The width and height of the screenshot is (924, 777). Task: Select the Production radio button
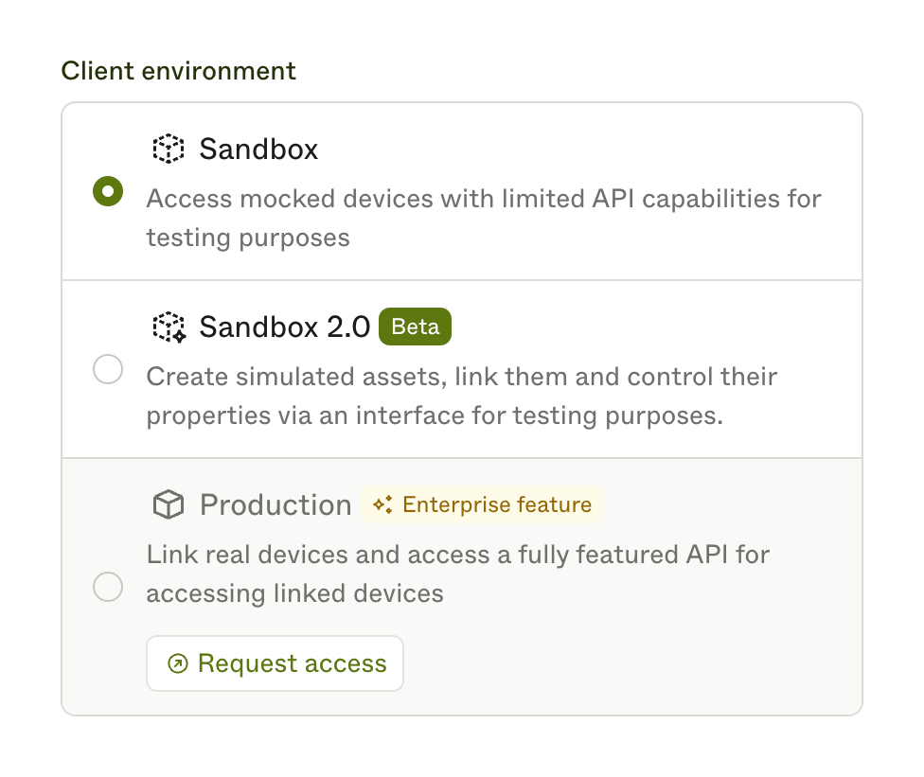108,587
